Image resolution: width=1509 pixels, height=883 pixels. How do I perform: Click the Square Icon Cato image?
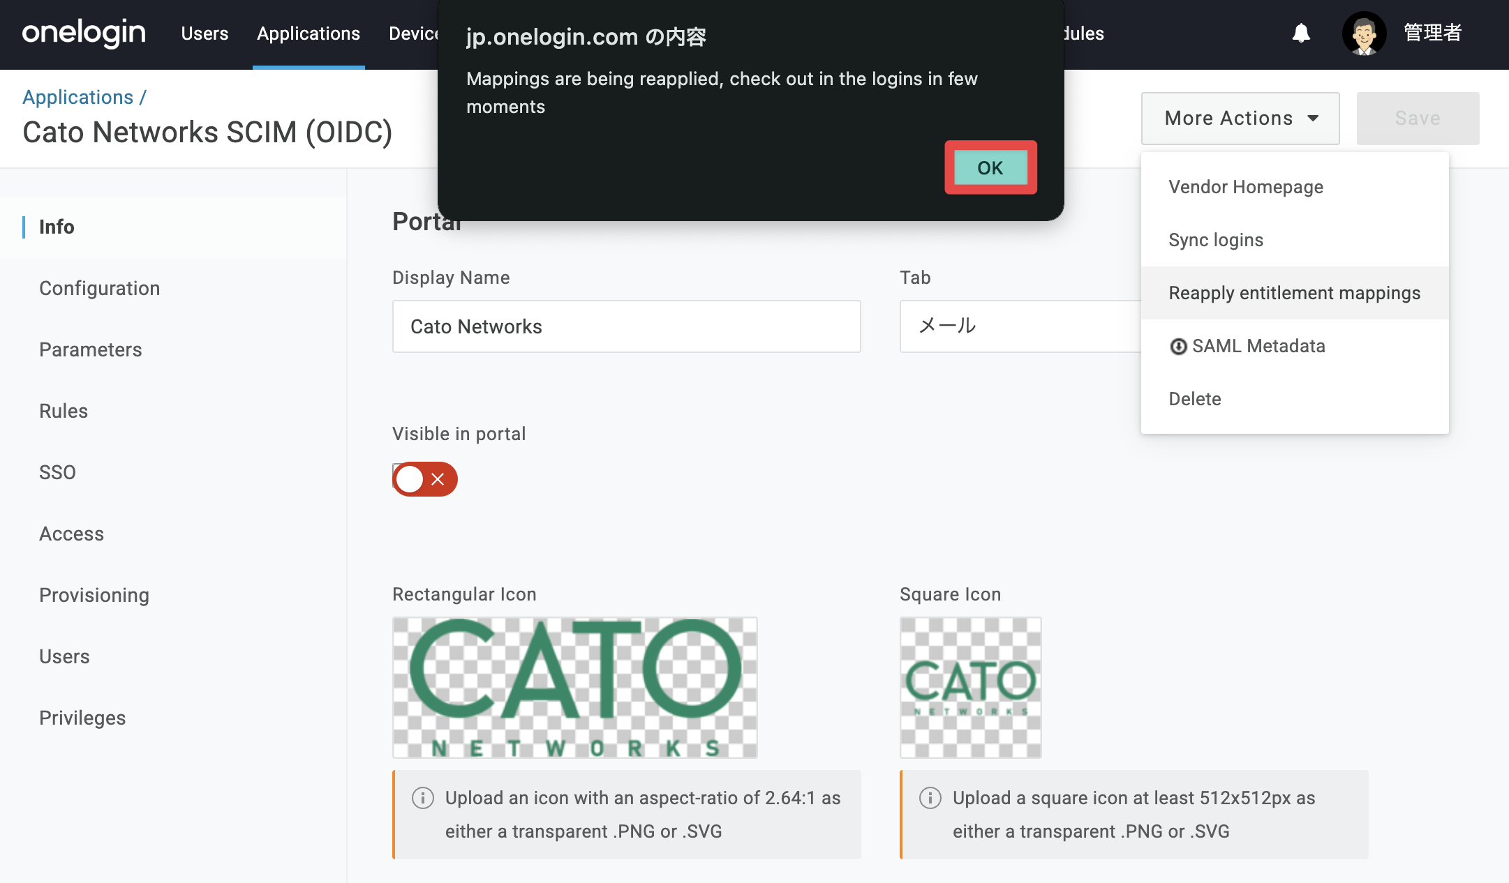coord(970,688)
